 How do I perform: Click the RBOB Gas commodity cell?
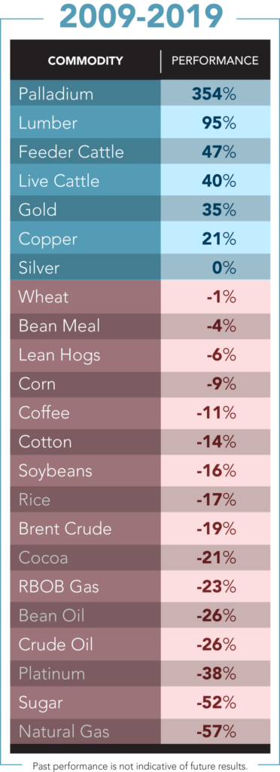click(x=85, y=587)
